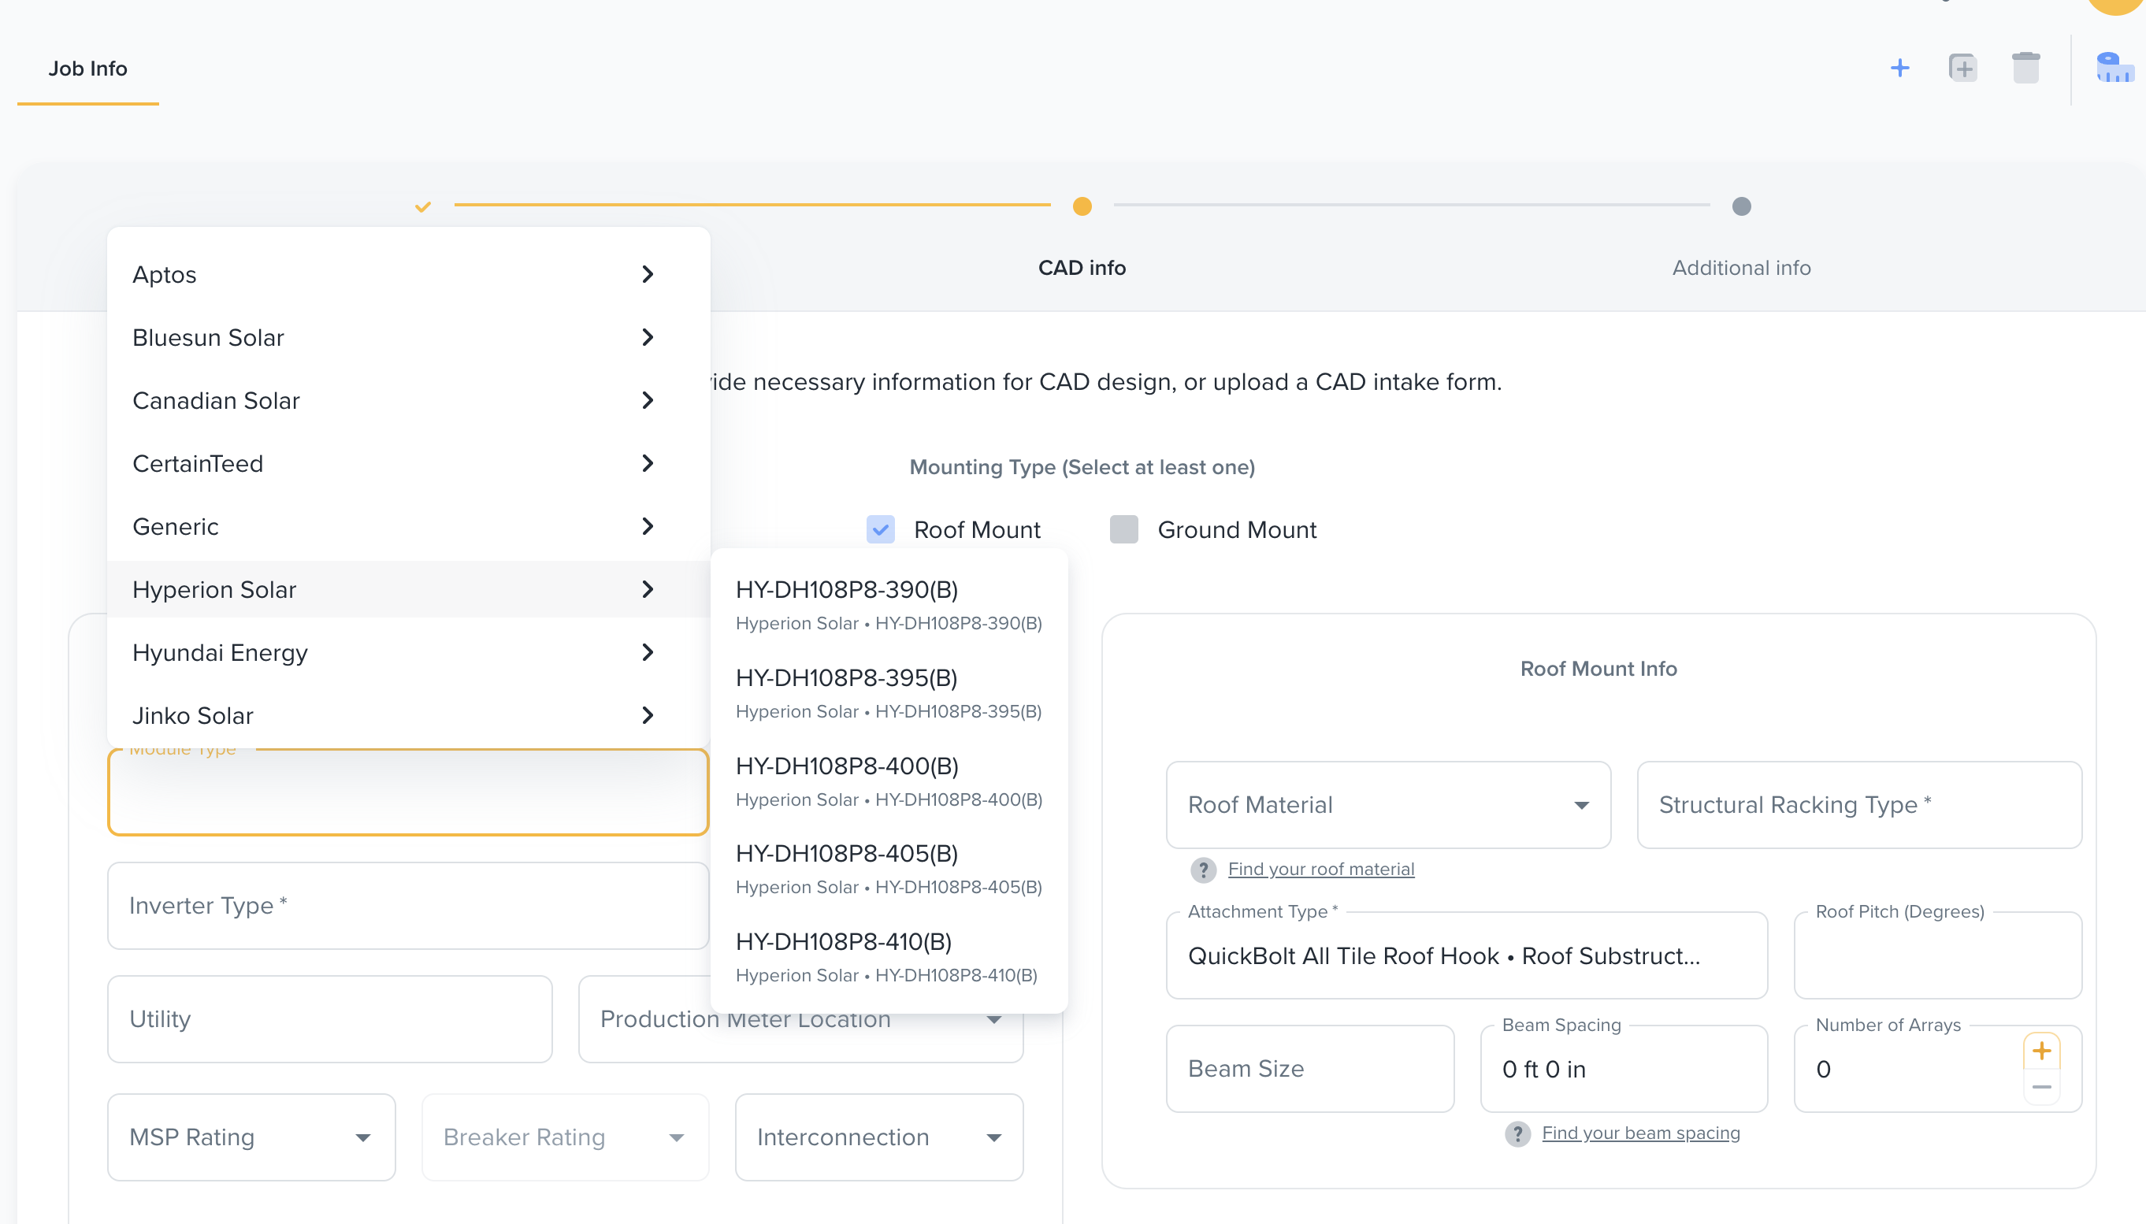Go to the CAD info step label
2146x1224 pixels.
click(1082, 267)
